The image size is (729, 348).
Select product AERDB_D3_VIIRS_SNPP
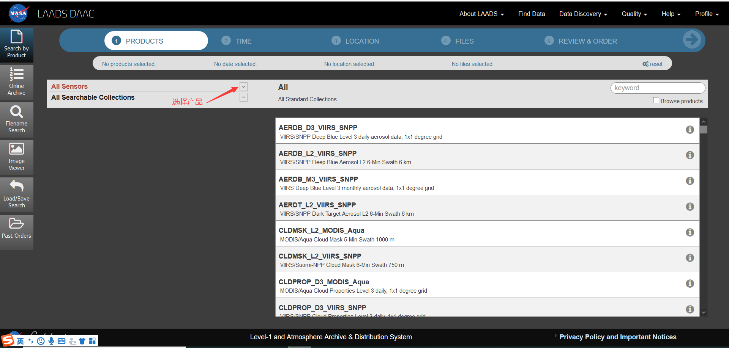(x=488, y=131)
